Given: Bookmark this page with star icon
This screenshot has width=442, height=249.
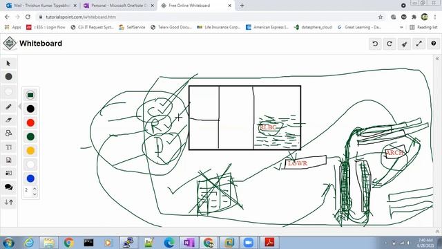Looking at the screenshot, I should [381, 17].
